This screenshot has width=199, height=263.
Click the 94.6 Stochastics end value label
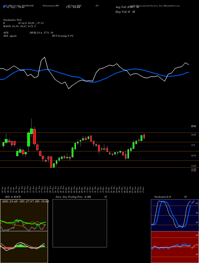pos(192,202)
